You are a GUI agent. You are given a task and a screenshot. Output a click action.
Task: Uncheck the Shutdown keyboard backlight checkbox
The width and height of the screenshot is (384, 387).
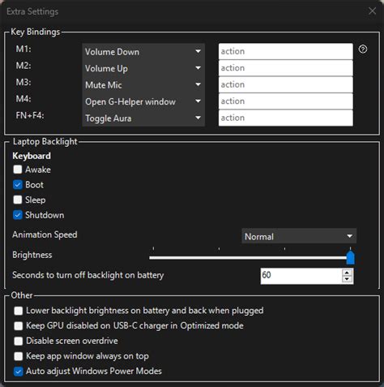(18, 215)
